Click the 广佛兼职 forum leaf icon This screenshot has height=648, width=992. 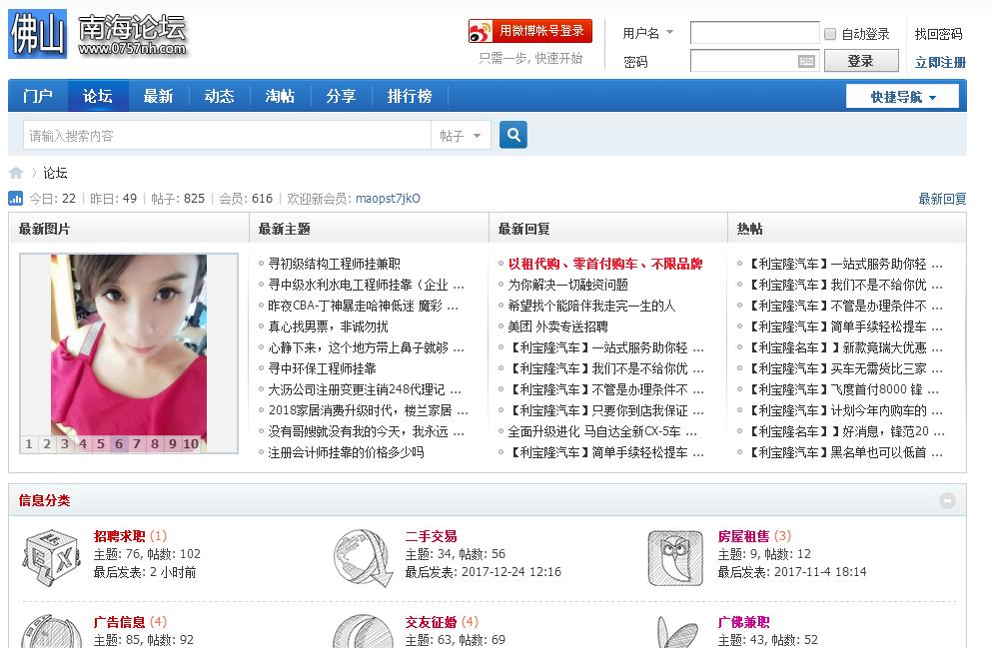pos(675,631)
